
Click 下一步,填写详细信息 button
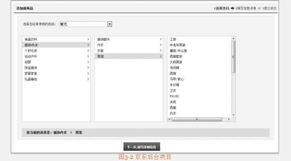(141, 147)
